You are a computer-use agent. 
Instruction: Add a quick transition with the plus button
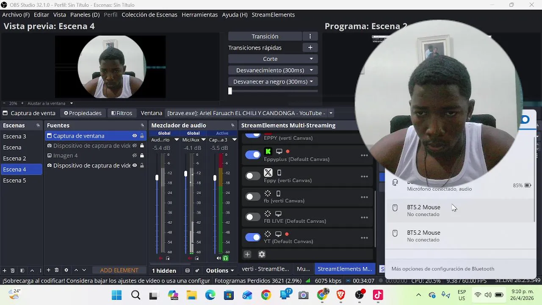310,47
